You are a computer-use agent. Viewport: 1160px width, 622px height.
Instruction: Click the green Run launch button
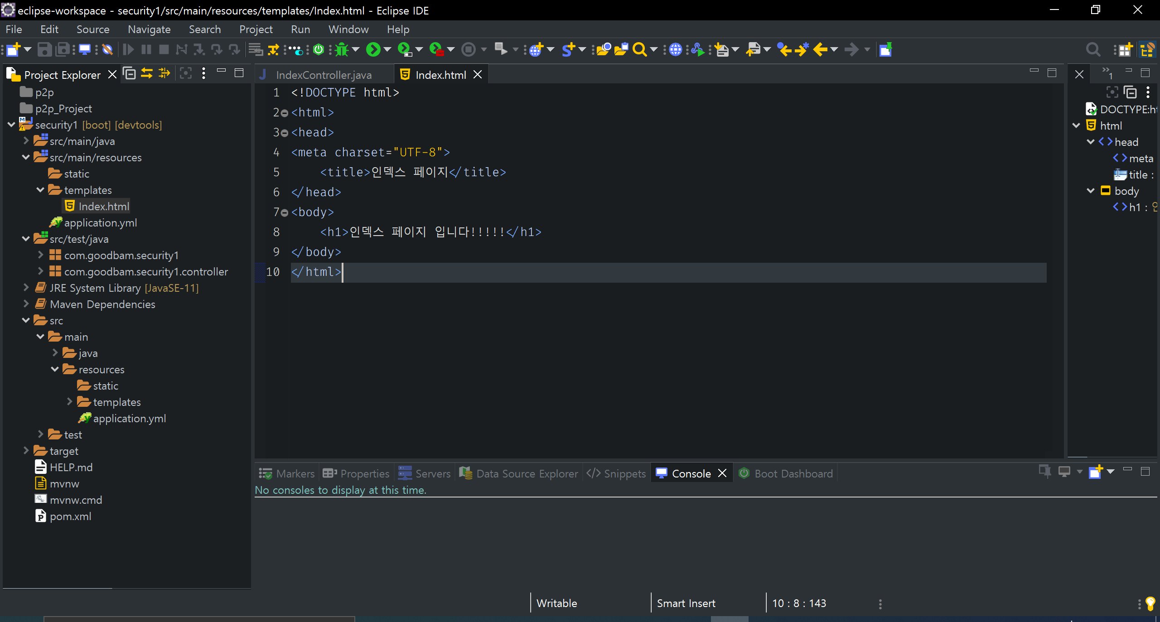tap(373, 49)
